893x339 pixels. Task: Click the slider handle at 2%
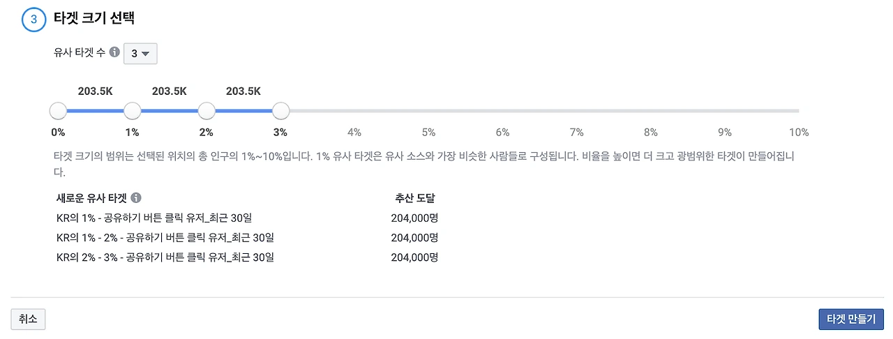point(207,111)
